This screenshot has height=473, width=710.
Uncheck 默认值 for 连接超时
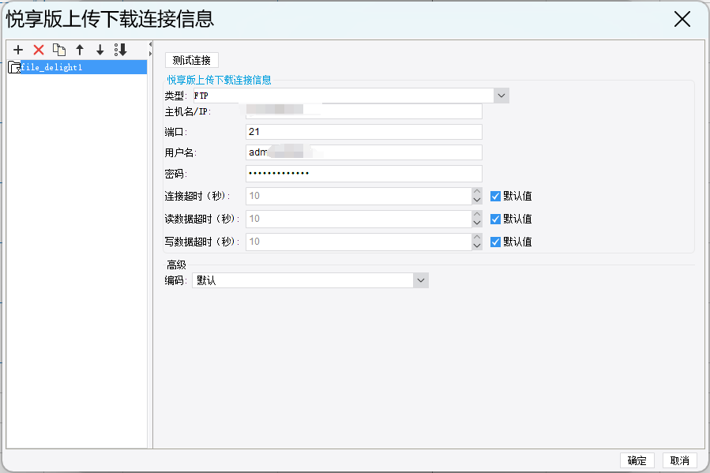pyautogui.click(x=495, y=196)
